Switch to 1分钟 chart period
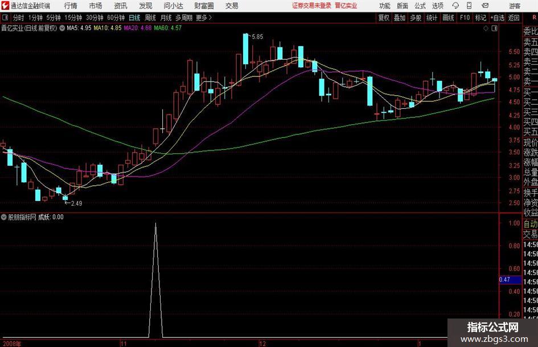538x347 pixels. tap(35, 18)
